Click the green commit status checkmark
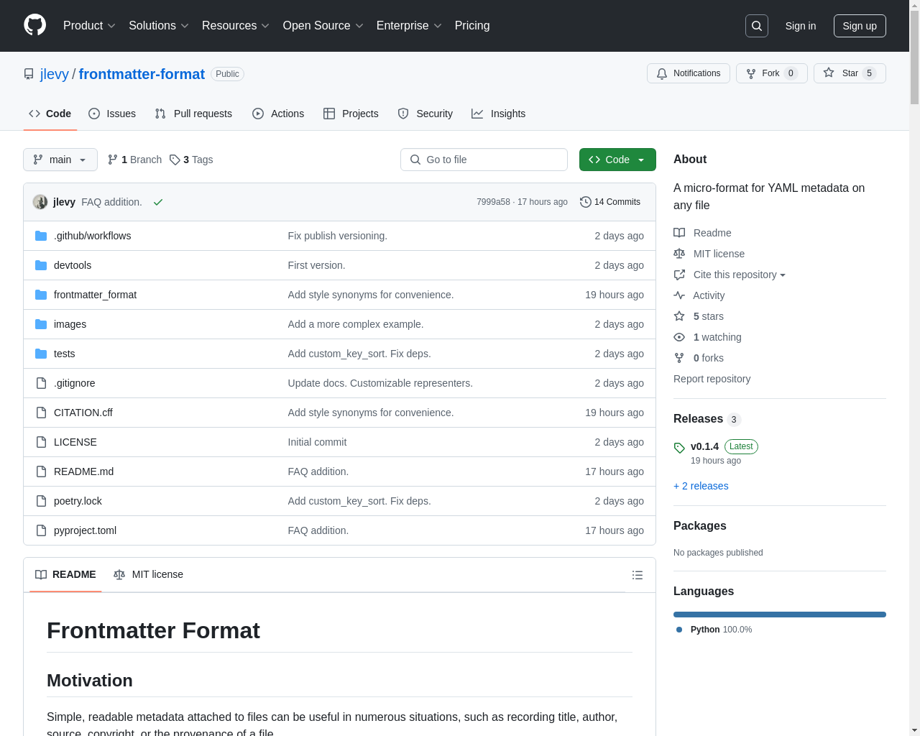 click(158, 202)
